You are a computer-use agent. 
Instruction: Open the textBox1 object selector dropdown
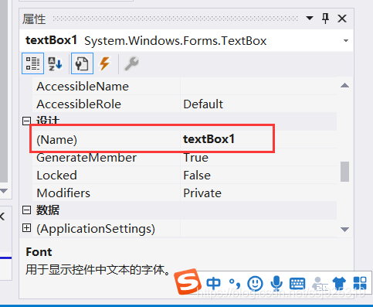click(x=346, y=41)
